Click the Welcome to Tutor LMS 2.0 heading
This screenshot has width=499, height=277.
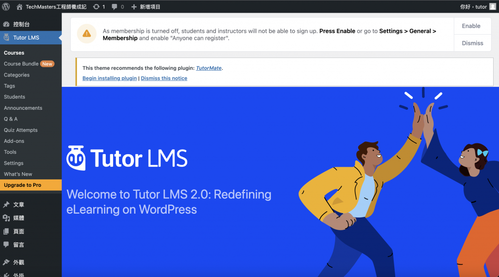click(169, 202)
